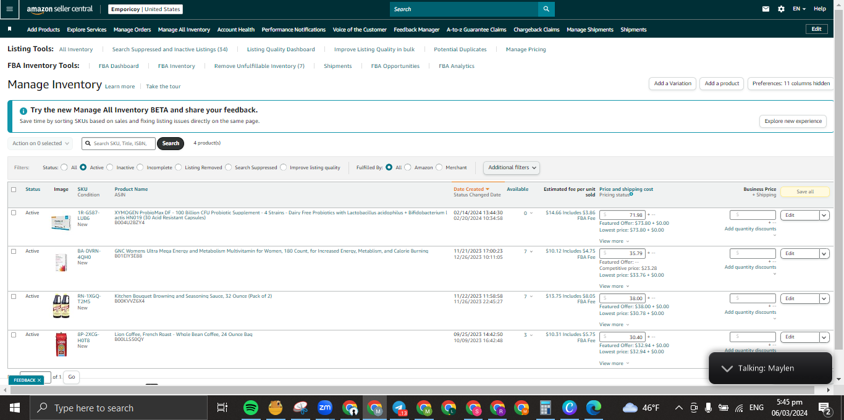844x420 pixels.
Task: Click the Add a product button
Action: pos(722,83)
